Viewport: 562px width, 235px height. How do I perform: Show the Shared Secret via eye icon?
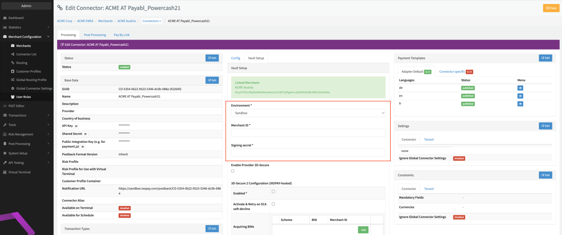86,134
